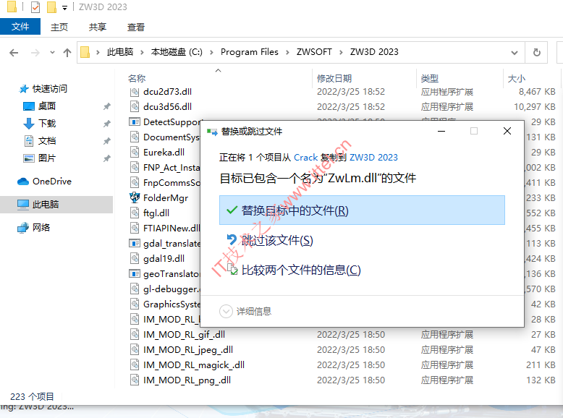Expand chevron after 此电脑 in breadcrumb
This screenshot has height=418, width=563.
(x=142, y=52)
